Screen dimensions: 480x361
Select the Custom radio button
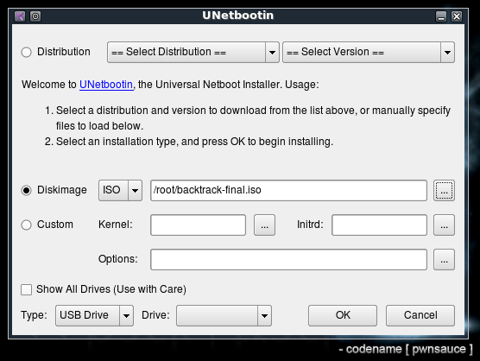(26, 225)
